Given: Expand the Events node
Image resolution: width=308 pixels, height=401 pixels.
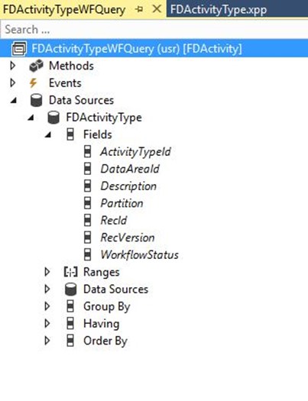Looking at the screenshot, I should tap(12, 83).
